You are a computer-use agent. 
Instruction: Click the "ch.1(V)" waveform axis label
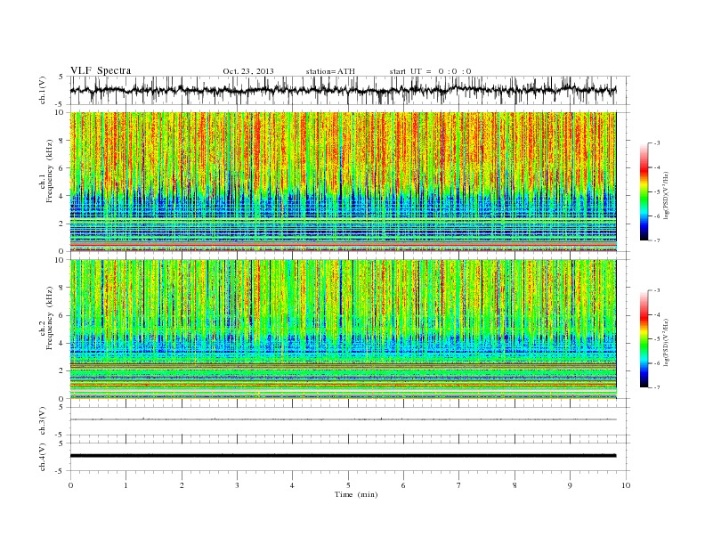[x=43, y=90]
